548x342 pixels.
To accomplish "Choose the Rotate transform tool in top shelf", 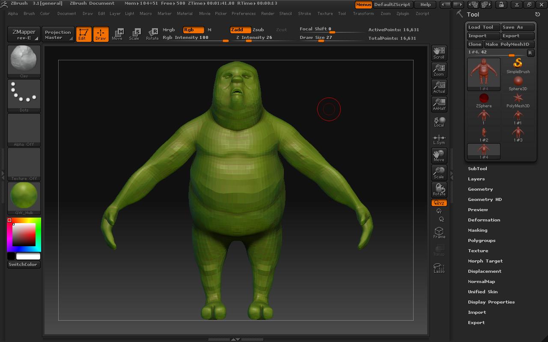I will (x=152, y=34).
